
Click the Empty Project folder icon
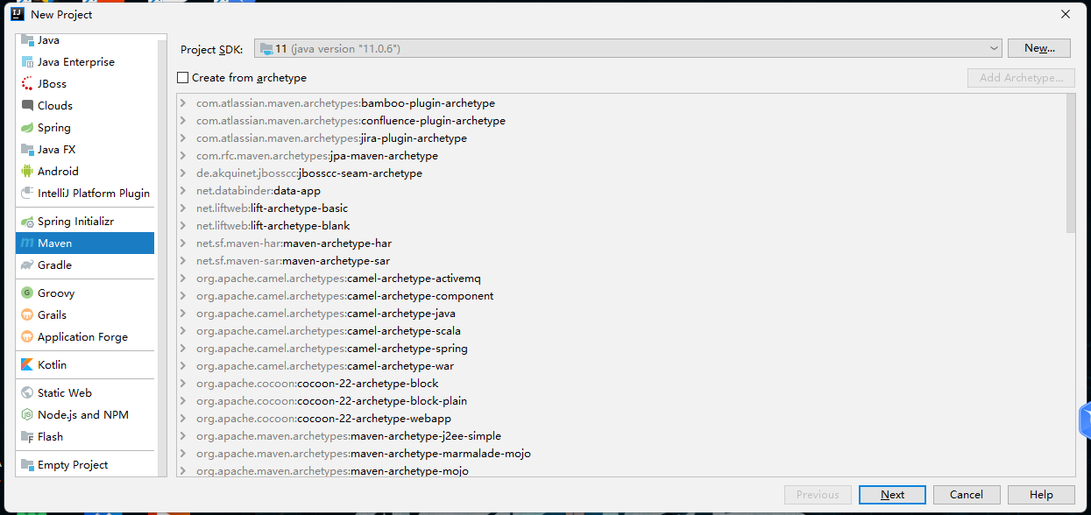coord(27,465)
